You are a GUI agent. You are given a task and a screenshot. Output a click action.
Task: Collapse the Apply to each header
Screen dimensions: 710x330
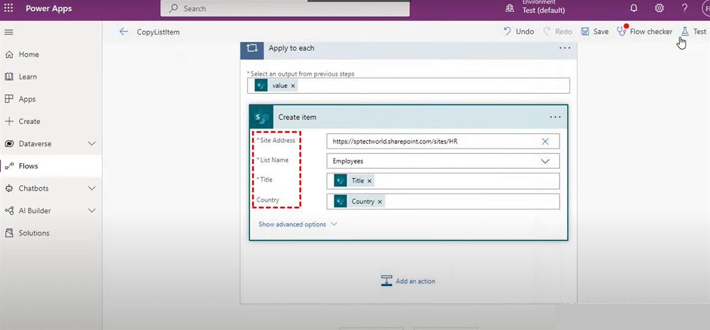click(x=408, y=48)
